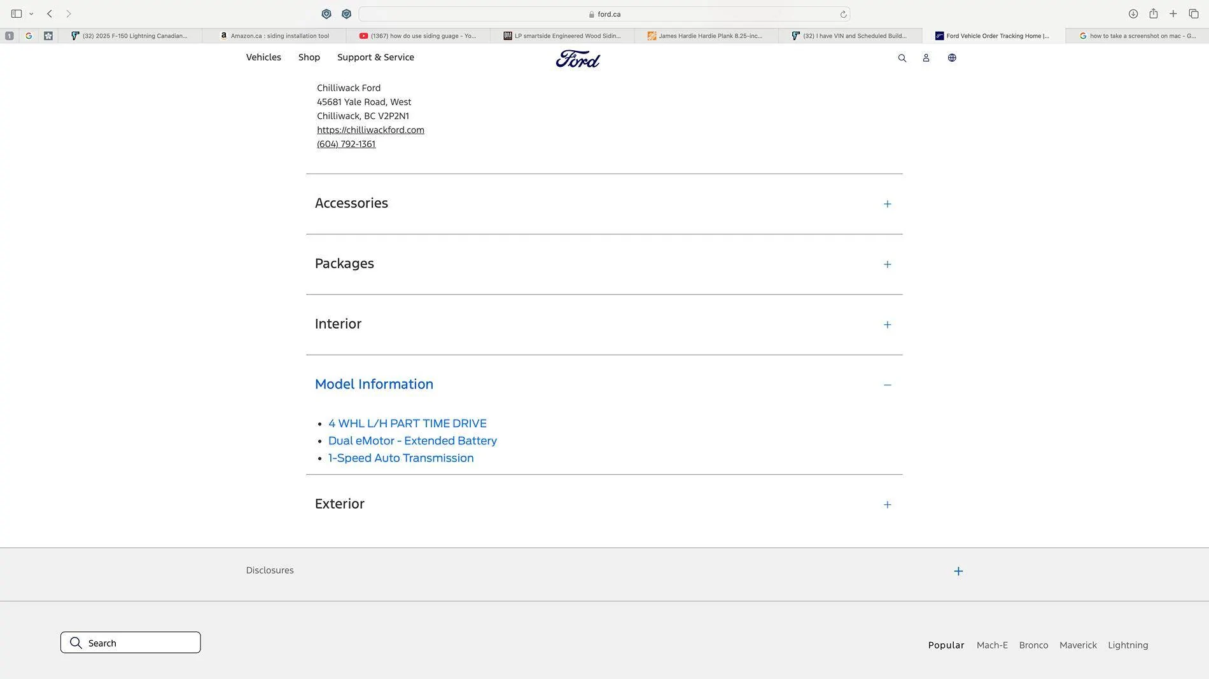
Task: Select Ford Vehicle Order Tracking tab
Action: point(993,36)
